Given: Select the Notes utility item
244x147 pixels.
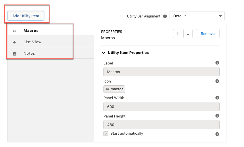Looking at the screenshot, I should (29, 54).
